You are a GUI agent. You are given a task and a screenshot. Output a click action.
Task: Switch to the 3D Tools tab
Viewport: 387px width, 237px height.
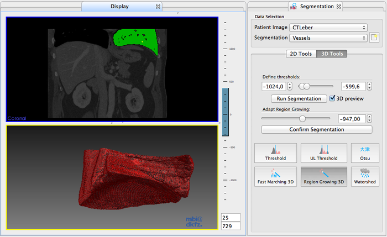click(332, 54)
